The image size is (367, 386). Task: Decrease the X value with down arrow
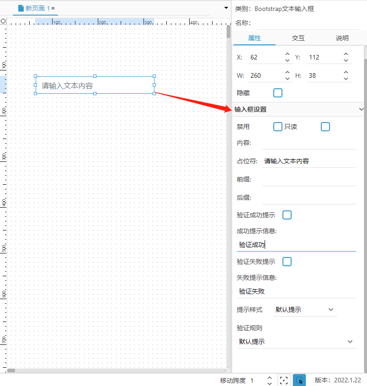[x=287, y=60]
